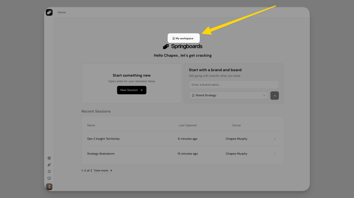Click the Last Opened column header
Viewport: 354px width, 198px height.
coord(188,125)
